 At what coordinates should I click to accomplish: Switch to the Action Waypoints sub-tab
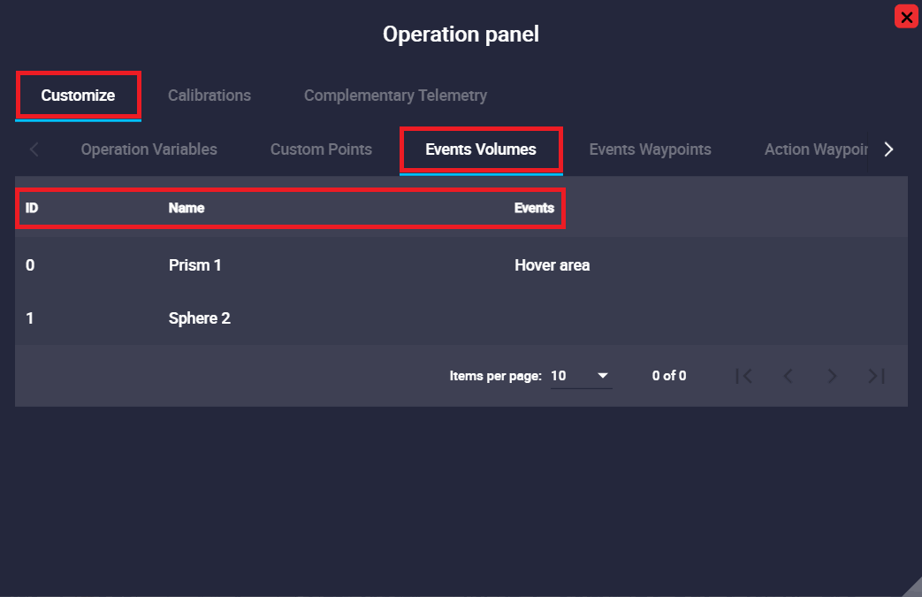click(x=816, y=149)
